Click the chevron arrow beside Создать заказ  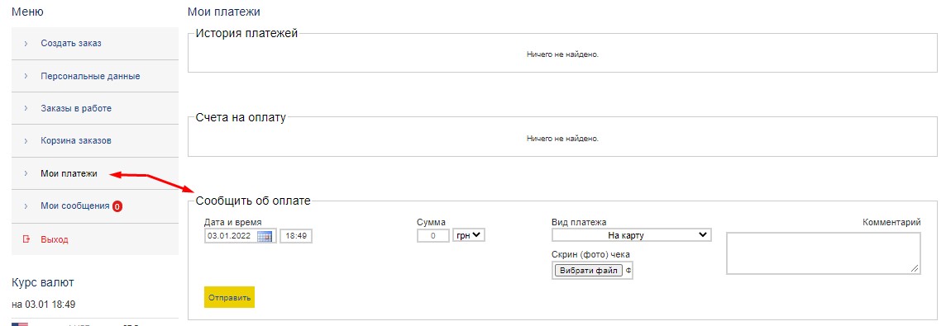click(x=26, y=44)
